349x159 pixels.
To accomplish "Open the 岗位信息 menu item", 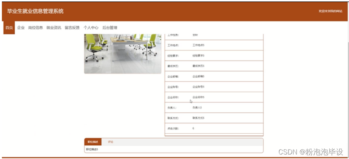I will 36,28.
